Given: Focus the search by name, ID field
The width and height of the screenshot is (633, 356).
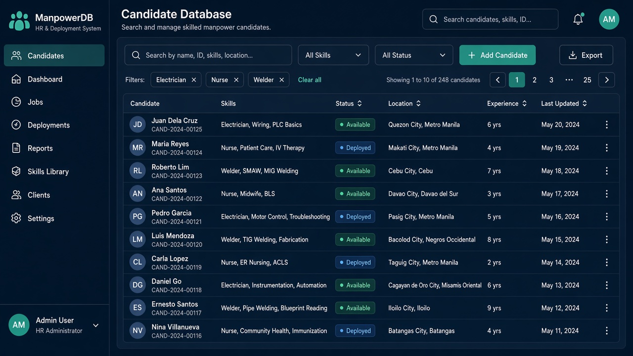Looking at the screenshot, I should click(208, 55).
